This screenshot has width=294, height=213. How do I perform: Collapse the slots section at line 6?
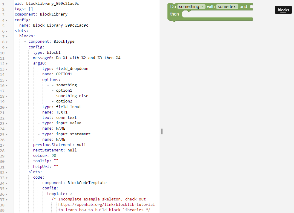pos(7,31)
